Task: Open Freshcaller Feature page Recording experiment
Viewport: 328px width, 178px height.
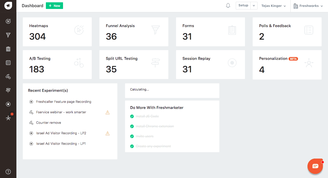Action: [x=64, y=102]
